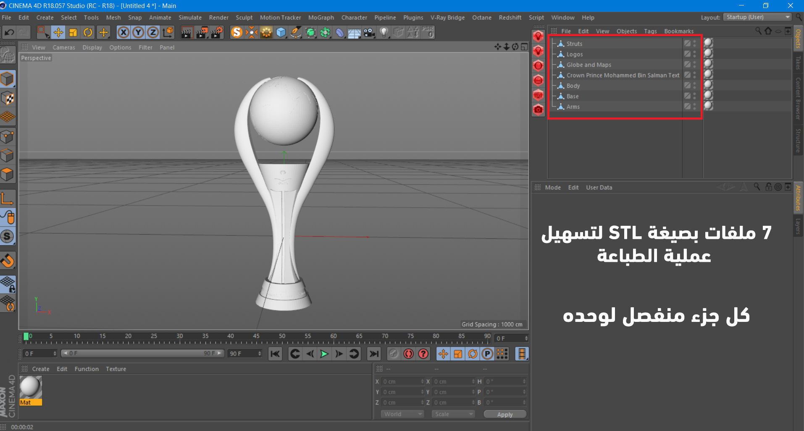Toggle visibility dots for Body
The image size is (804, 431).
coord(694,86)
